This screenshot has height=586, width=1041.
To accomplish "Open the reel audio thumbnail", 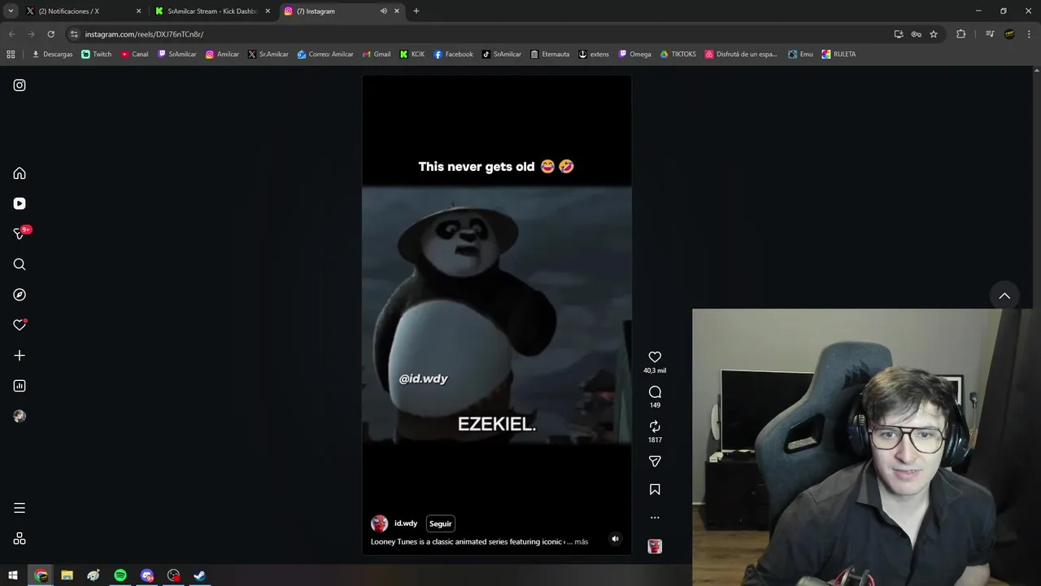I will tap(655, 546).
